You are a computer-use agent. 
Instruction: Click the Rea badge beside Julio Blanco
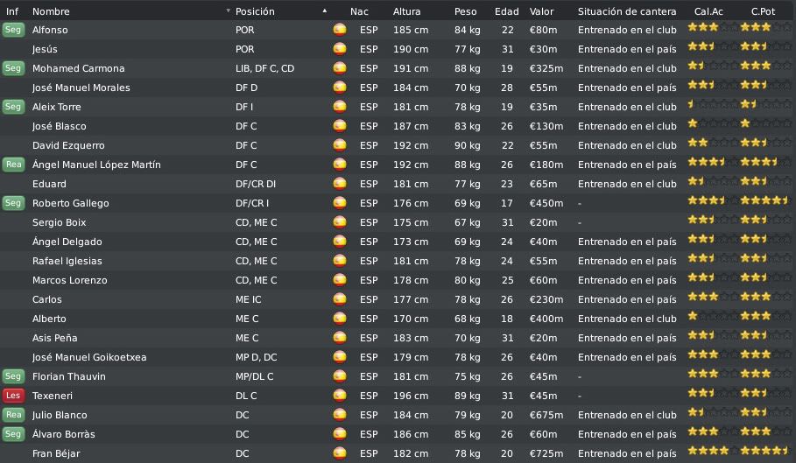(x=13, y=415)
